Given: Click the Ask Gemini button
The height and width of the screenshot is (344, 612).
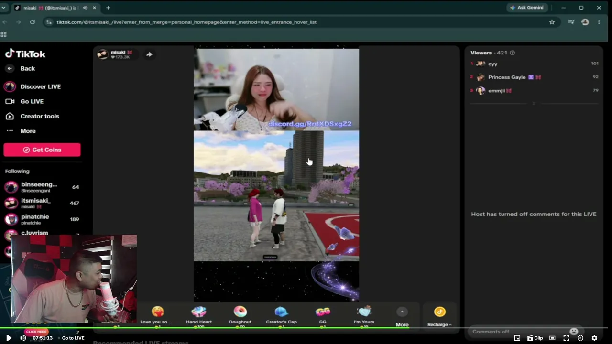Looking at the screenshot, I should pyautogui.click(x=526, y=8).
